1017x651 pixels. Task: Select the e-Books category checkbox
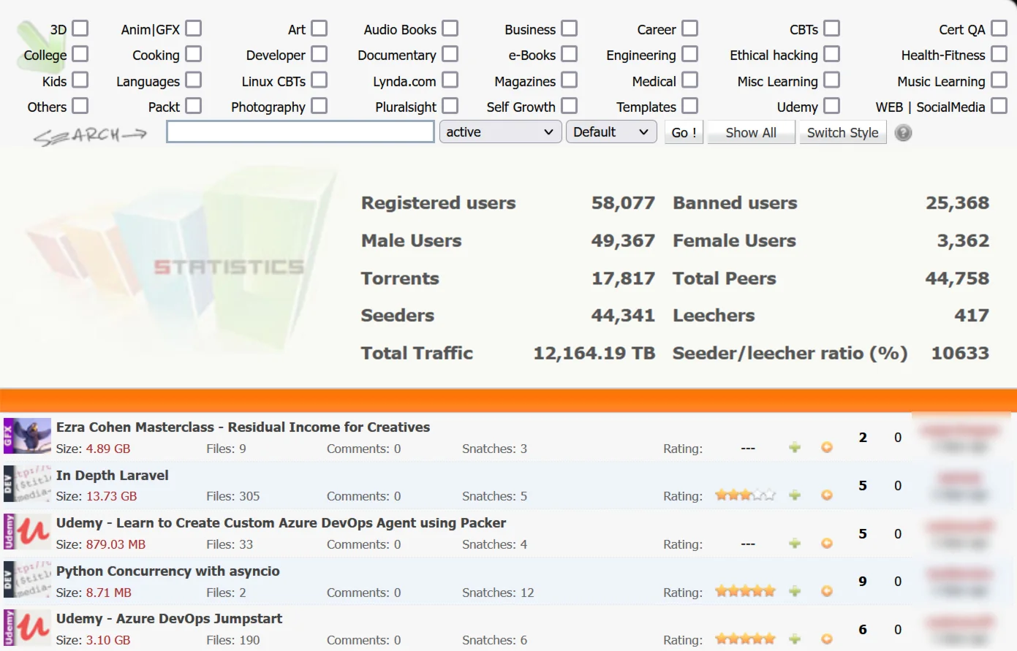[x=570, y=54]
